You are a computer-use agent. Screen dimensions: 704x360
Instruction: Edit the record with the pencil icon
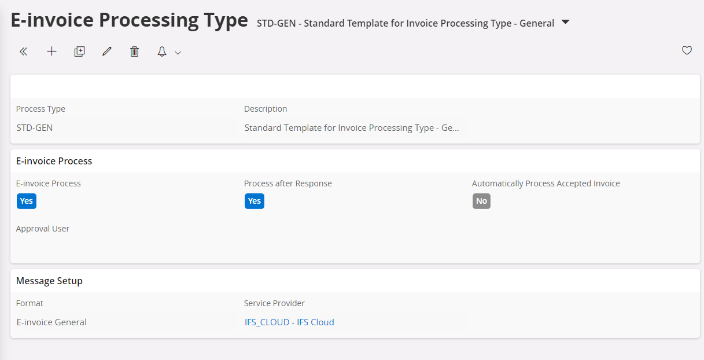pyautogui.click(x=106, y=51)
